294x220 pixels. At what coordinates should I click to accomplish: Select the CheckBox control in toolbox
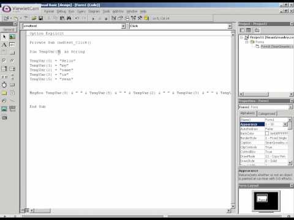4,61
